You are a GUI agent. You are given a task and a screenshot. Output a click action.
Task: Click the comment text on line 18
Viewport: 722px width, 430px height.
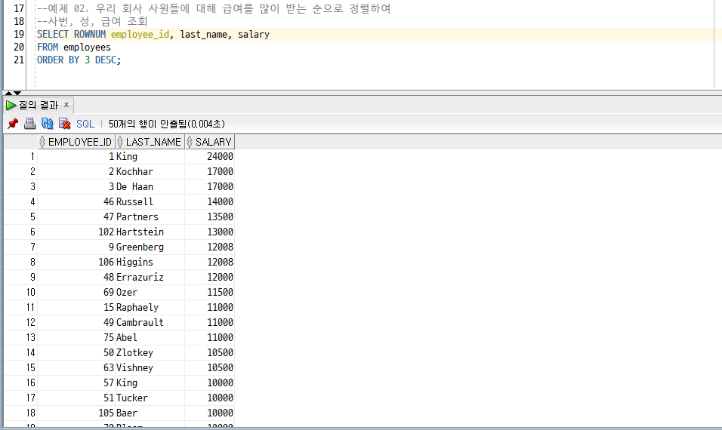pyautogui.click(x=93, y=22)
